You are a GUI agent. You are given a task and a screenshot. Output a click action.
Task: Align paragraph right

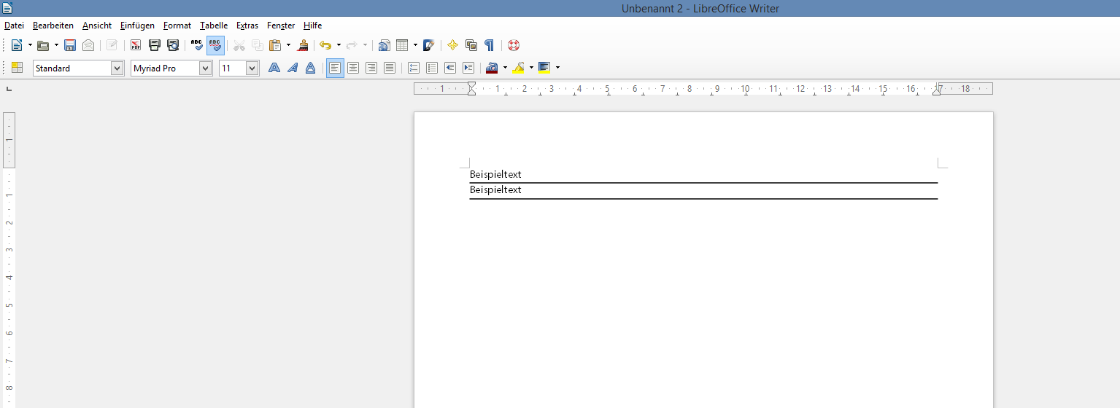point(371,68)
